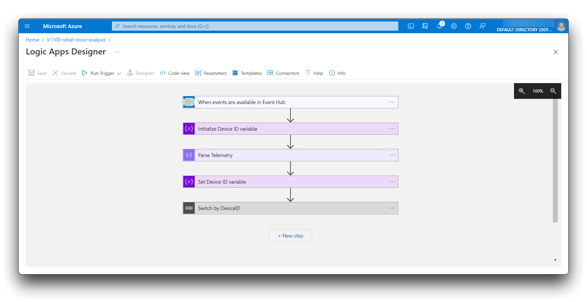Open the Azure portal hamburger menu

tap(27, 26)
